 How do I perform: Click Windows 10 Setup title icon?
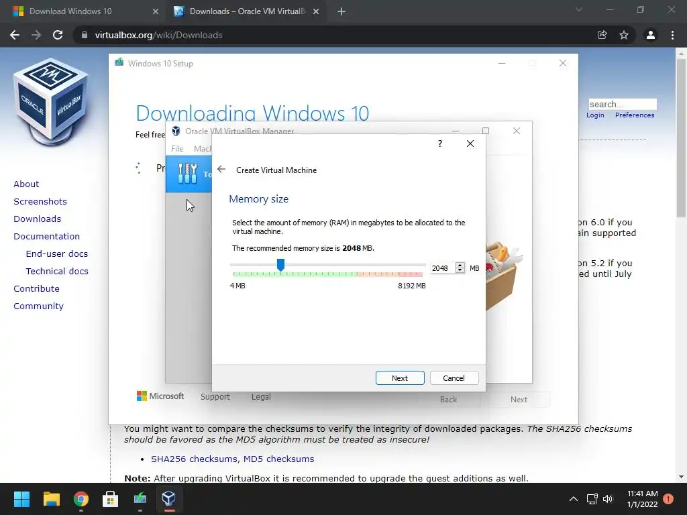119,62
